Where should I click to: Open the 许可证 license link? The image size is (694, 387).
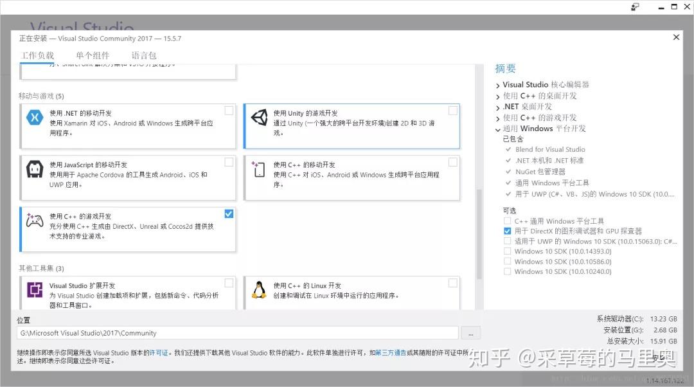[x=159, y=353]
